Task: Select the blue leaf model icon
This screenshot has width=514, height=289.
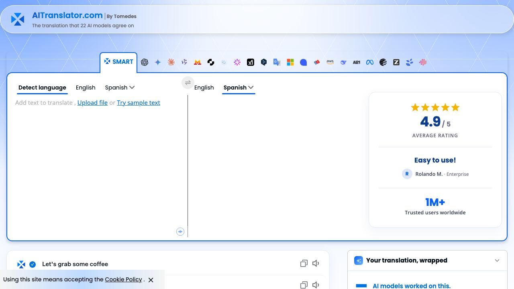Action: coord(410,62)
